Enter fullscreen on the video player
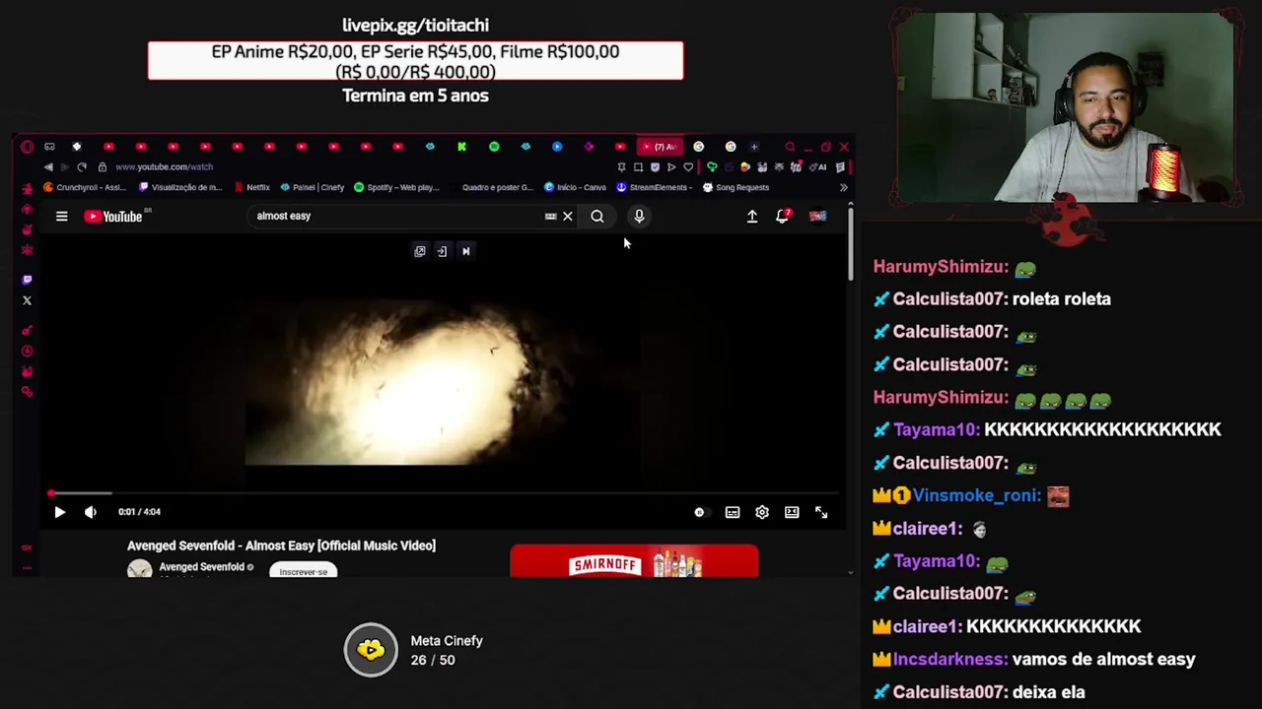Viewport: 1262px width, 709px height. click(821, 512)
